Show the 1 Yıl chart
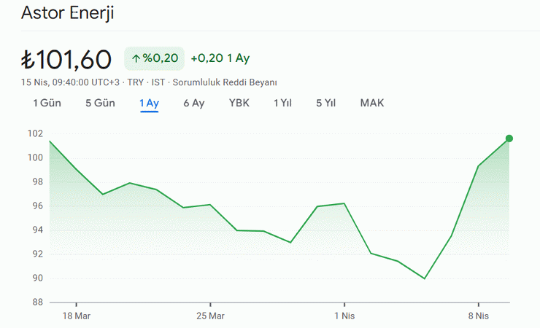Screen dimensions: 540x328 point(283,103)
